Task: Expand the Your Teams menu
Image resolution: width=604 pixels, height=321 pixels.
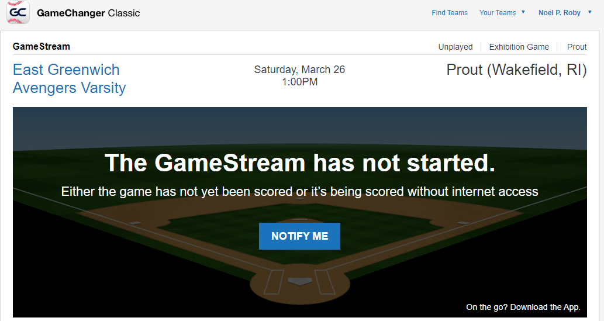Action: 498,13
